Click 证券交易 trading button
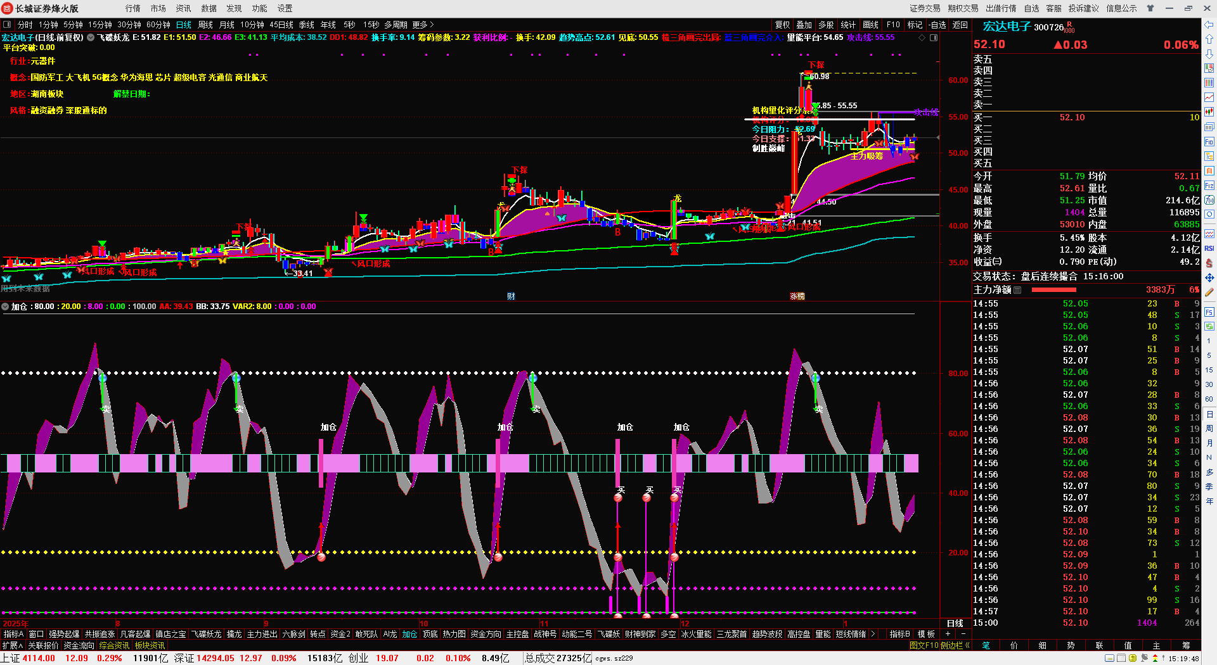This screenshot has height=665, width=1217. 925,8
